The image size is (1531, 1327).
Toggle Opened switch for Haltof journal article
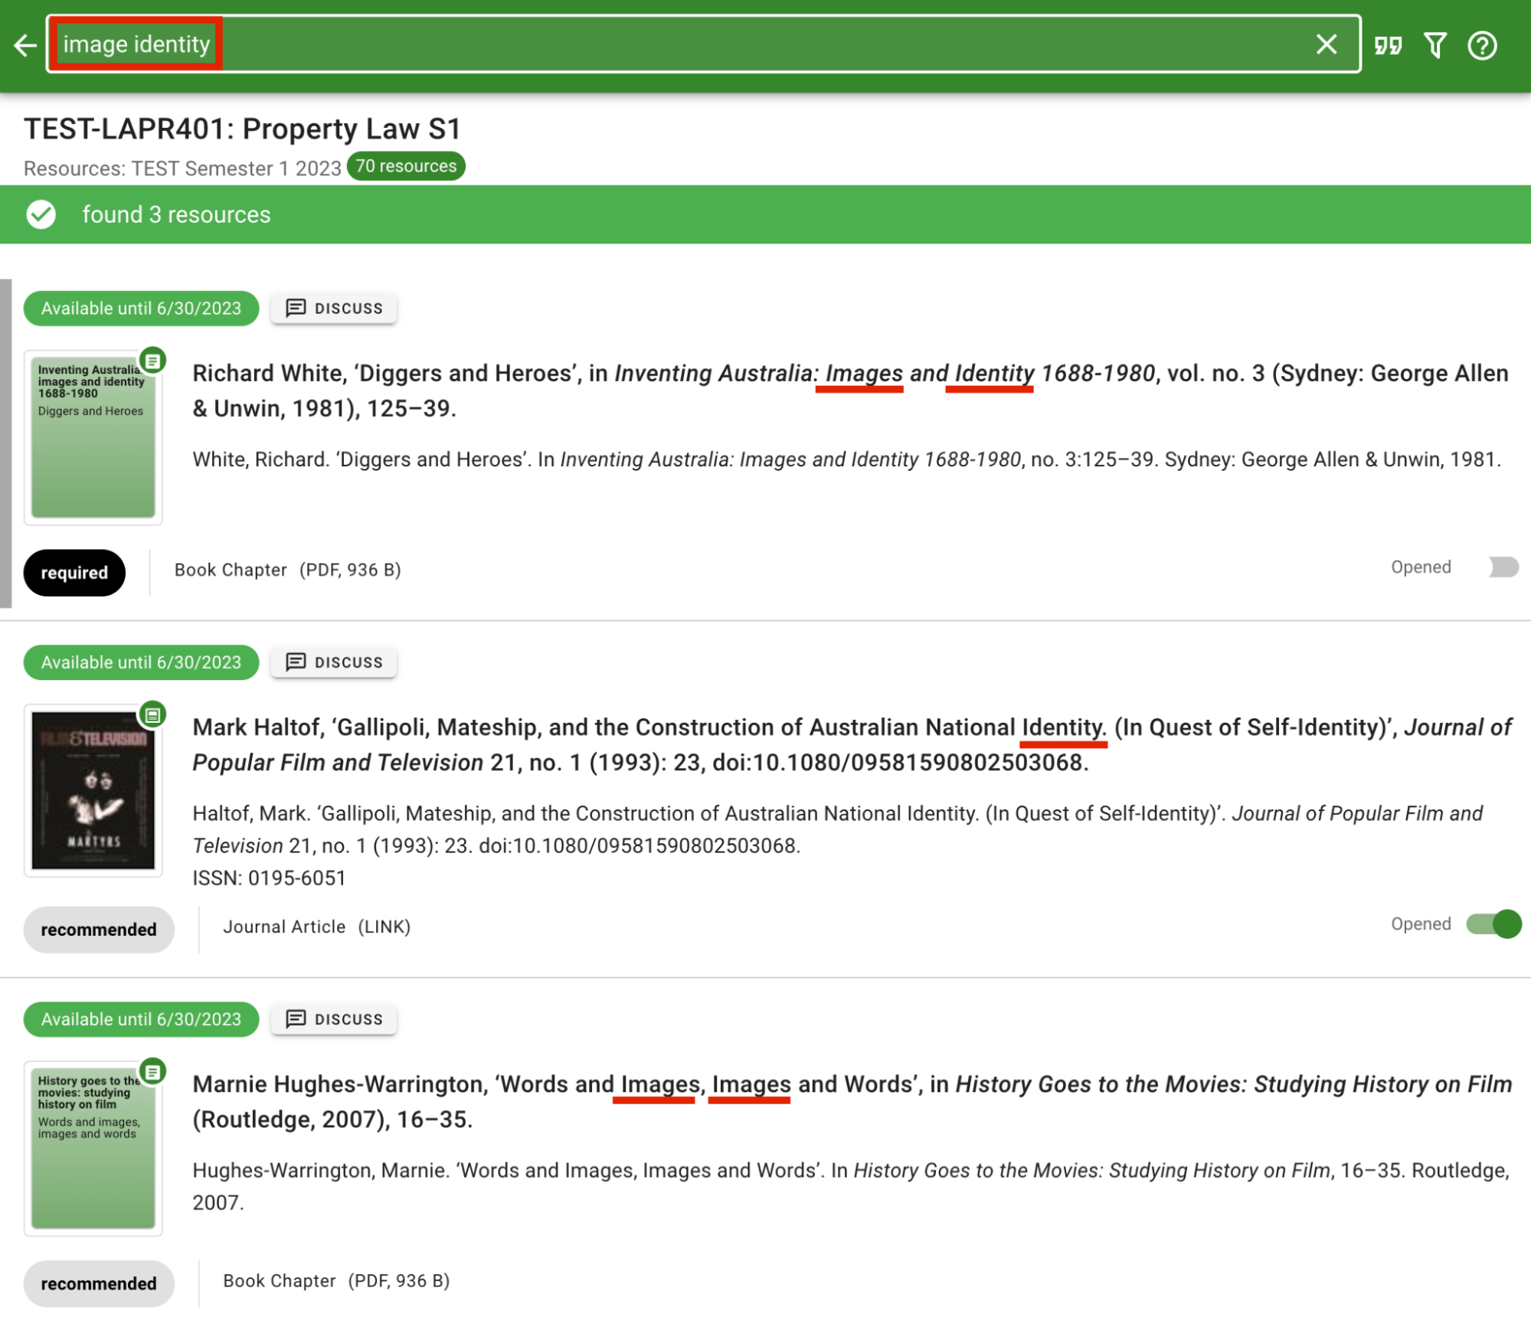coord(1493,924)
